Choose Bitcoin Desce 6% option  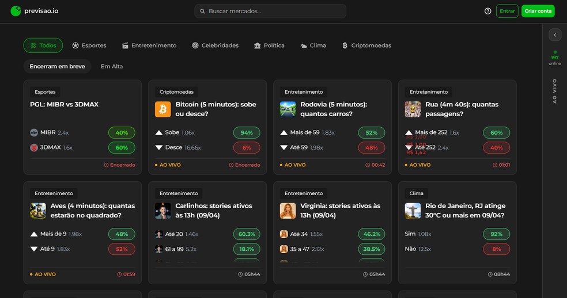[247, 148]
